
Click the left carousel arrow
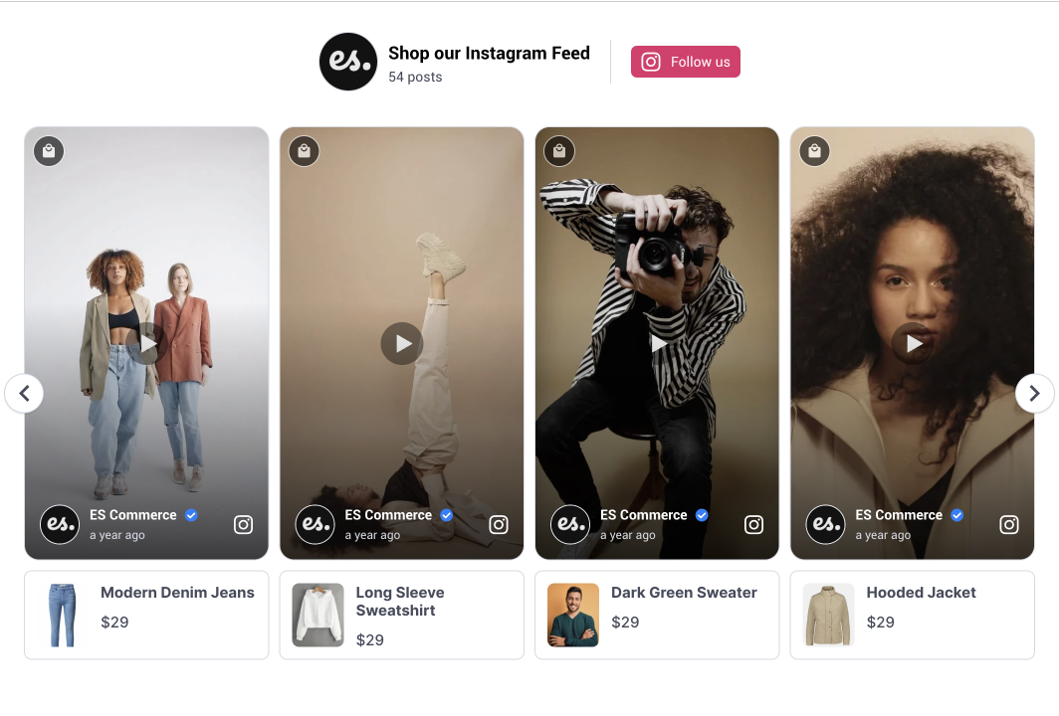coord(24,393)
